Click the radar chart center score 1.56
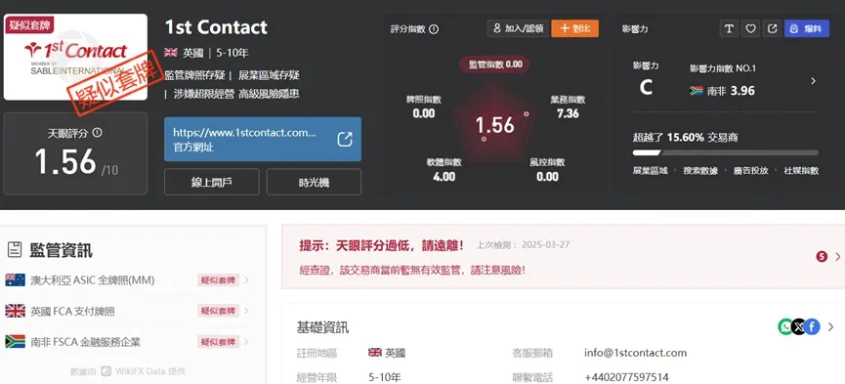 [x=494, y=125]
